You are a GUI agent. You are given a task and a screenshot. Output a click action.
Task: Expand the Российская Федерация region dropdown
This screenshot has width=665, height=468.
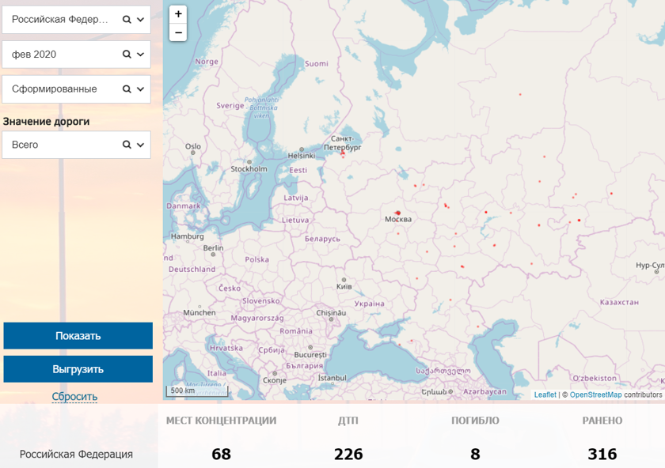[141, 21]
